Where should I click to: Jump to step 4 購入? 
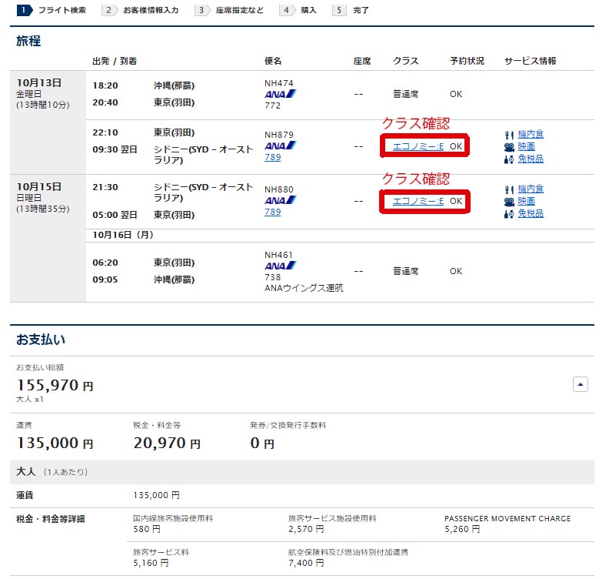(x=300, y=11)
